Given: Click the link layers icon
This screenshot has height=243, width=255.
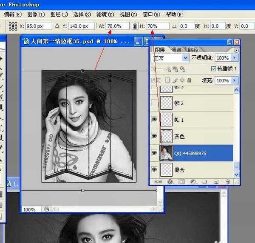Looking at the screenshot, I should pyautogui.click(x=158, y=181).
